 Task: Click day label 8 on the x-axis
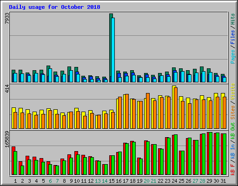(x=64, y=181)
